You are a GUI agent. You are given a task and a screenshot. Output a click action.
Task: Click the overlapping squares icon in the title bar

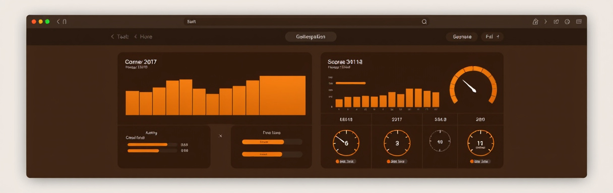coord(557,22)
